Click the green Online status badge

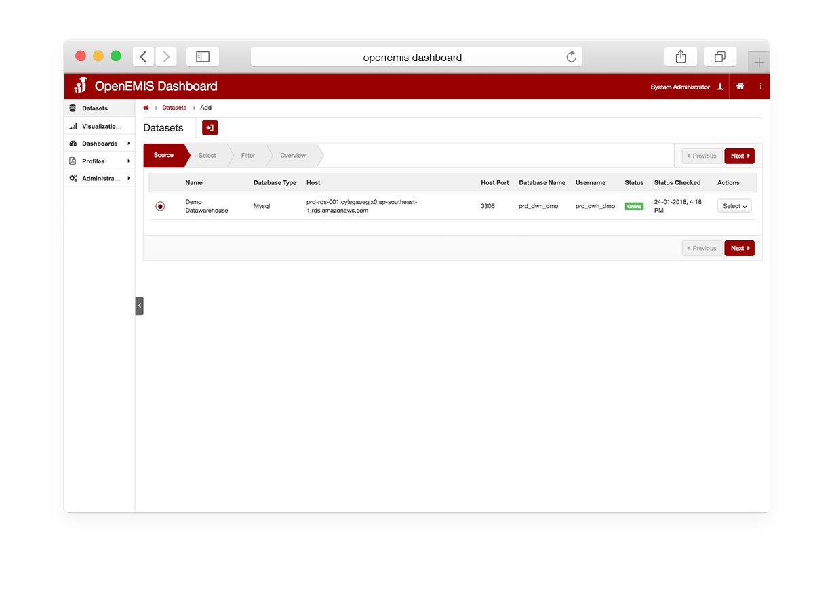[x=634, y=206]
